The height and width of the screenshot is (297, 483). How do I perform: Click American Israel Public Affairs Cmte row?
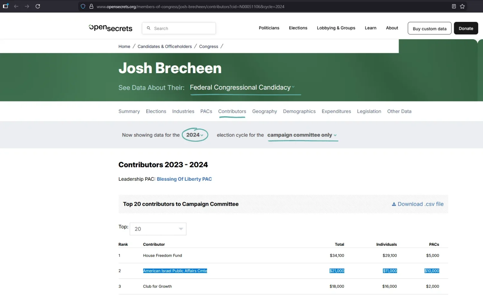pyautogui.click(x=283, y=271)
